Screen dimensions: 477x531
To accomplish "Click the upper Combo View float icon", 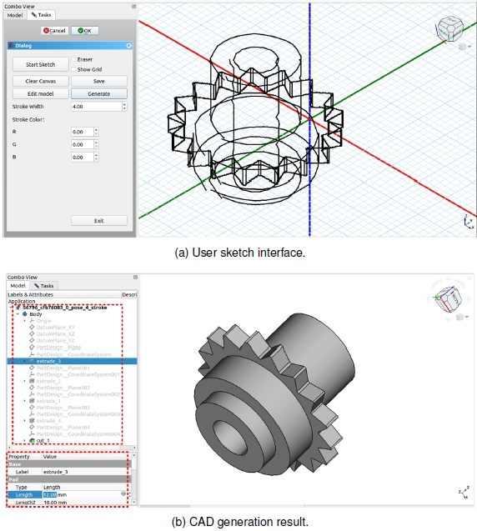I will pyautogui.click(x=133, y=6).
